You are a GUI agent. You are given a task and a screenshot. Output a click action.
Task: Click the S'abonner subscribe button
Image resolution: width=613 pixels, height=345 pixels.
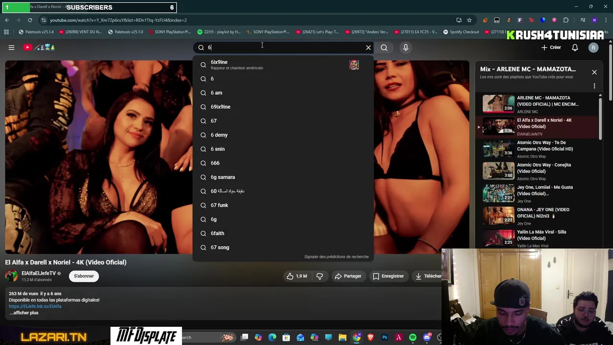pos(84,276)
